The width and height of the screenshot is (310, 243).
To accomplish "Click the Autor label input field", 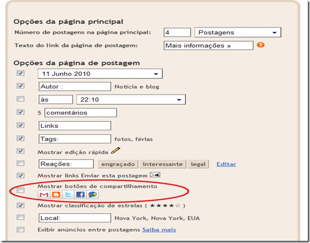I will coord(75,87).
